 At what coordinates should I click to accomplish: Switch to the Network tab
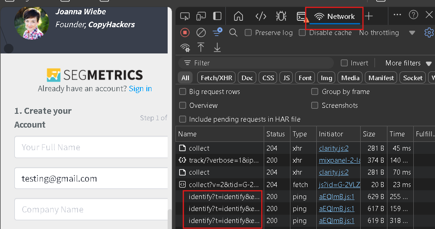click(334, 17)
